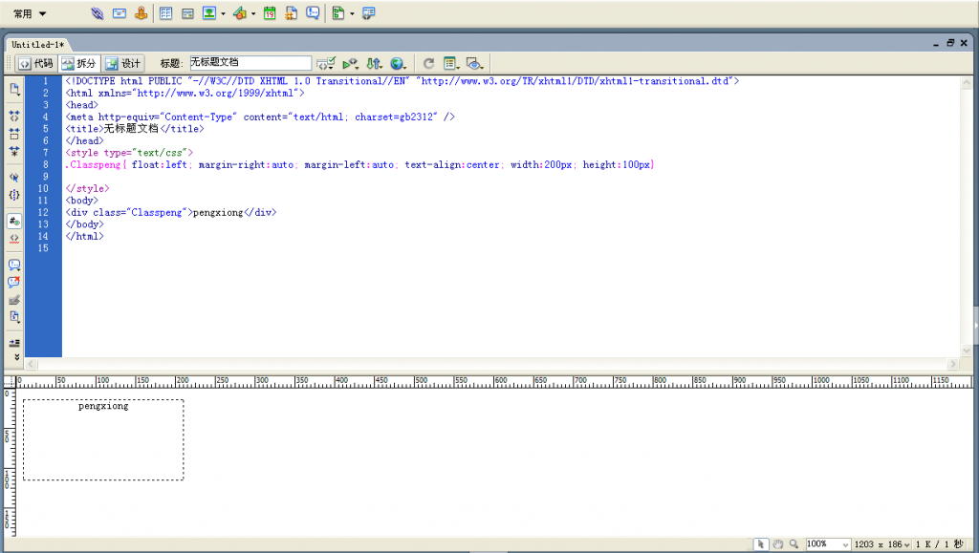Click the Insert Date calendar icon
This screenshot has width=979, height=553.
click(x=270, y=13)
